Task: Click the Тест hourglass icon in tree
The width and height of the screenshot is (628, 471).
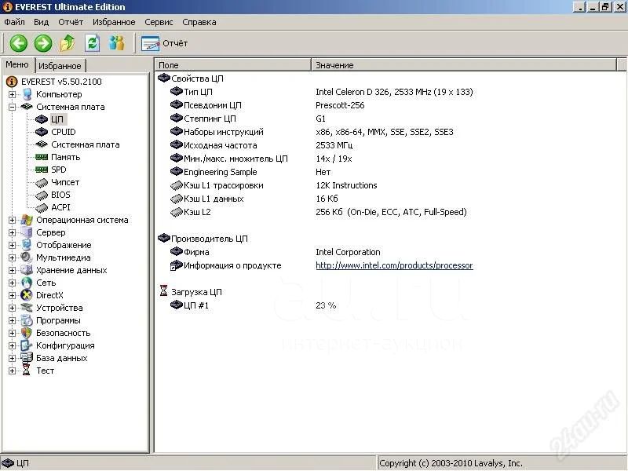Action: (27, 370)
